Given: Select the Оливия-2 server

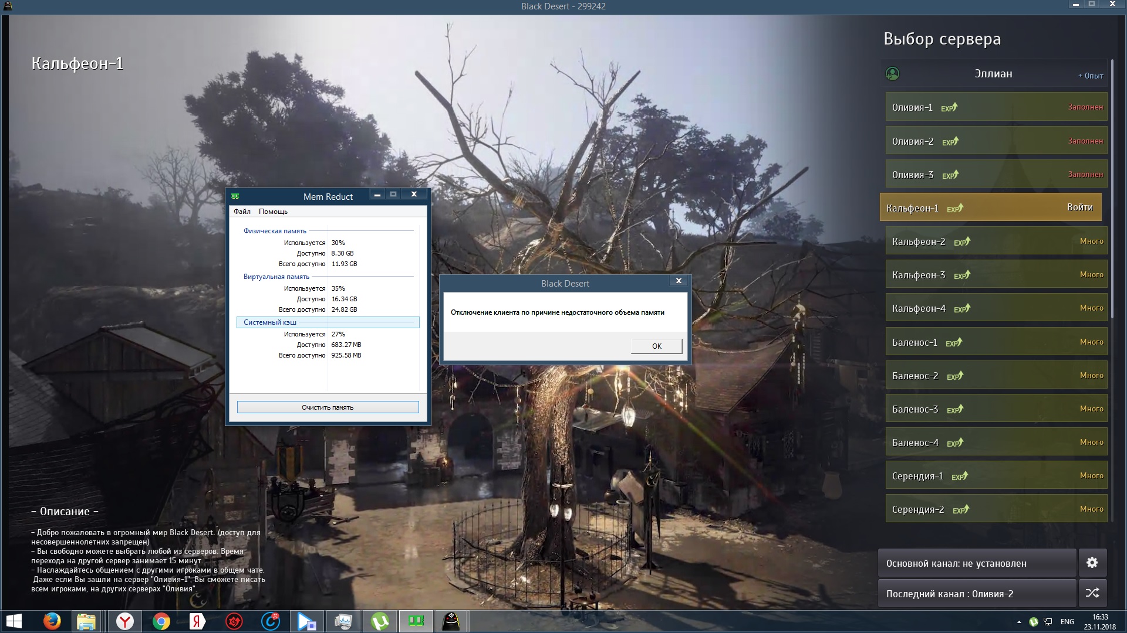Looking at the screenshot, I should coord(996,141).
